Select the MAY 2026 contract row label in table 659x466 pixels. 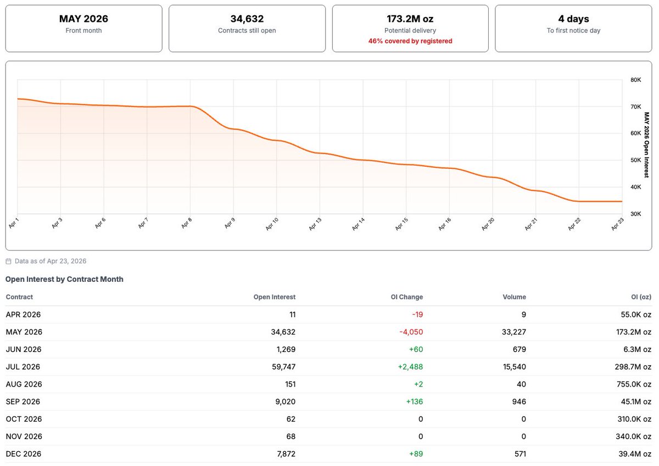[x=24, y=332]
